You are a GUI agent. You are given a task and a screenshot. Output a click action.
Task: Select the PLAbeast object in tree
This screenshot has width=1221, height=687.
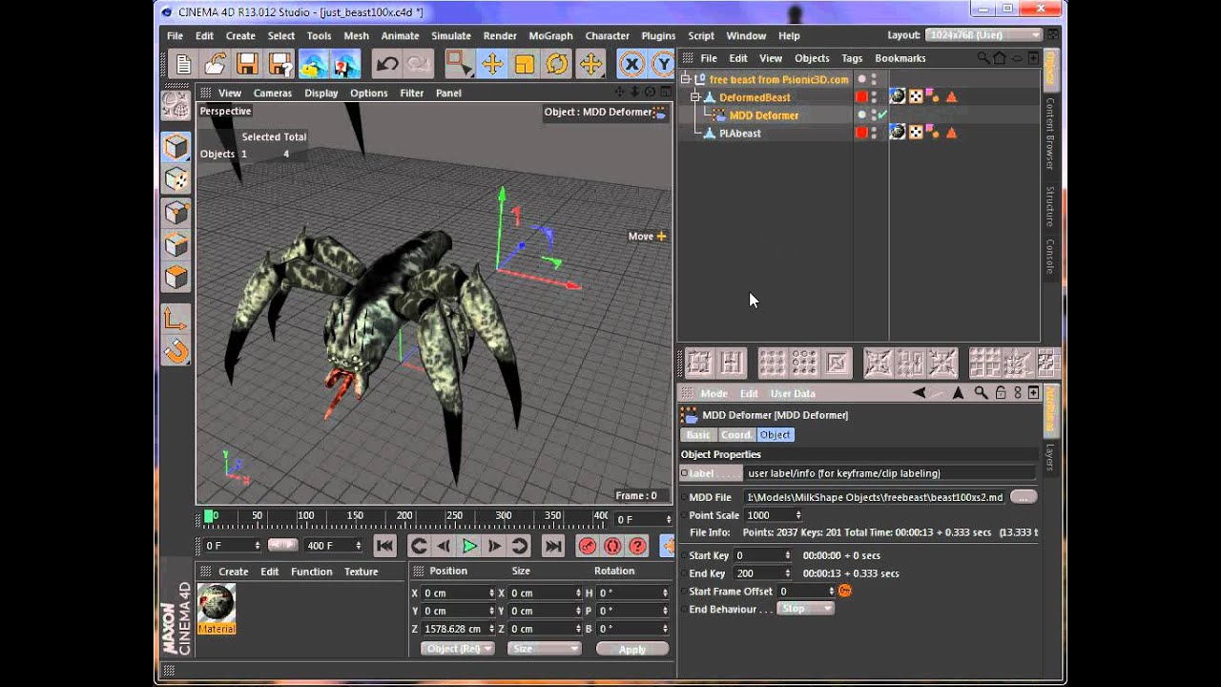[740, 134]
